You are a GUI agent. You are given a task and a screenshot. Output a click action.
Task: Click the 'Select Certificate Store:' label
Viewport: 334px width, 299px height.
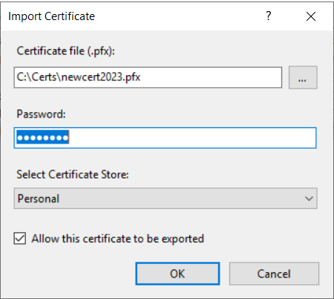(73, 174)
